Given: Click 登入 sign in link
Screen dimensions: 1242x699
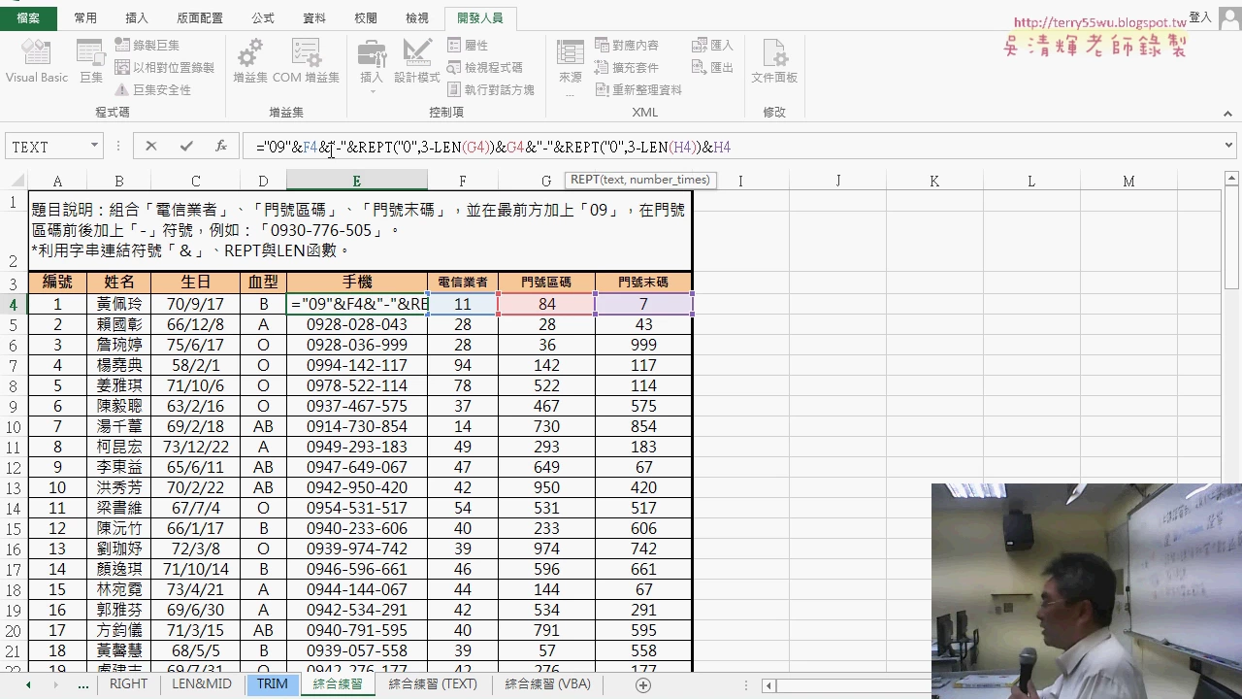Looking at the screenshot, I should 1200,17.
